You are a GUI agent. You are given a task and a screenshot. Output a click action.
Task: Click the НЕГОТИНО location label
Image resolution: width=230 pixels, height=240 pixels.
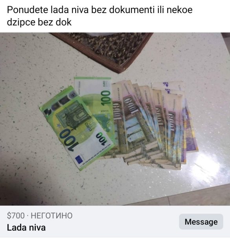coord(52,216)
